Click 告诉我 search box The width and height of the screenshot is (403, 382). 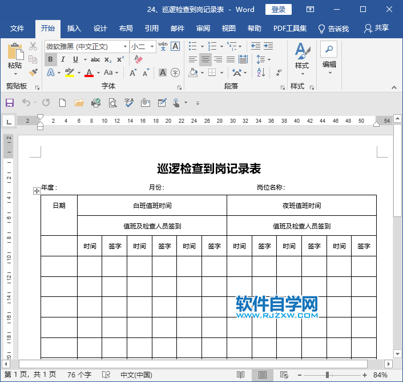point(333,29)
